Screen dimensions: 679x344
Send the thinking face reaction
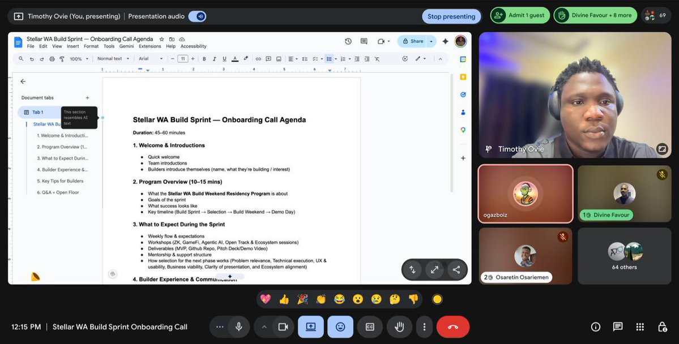click(395, 299)
